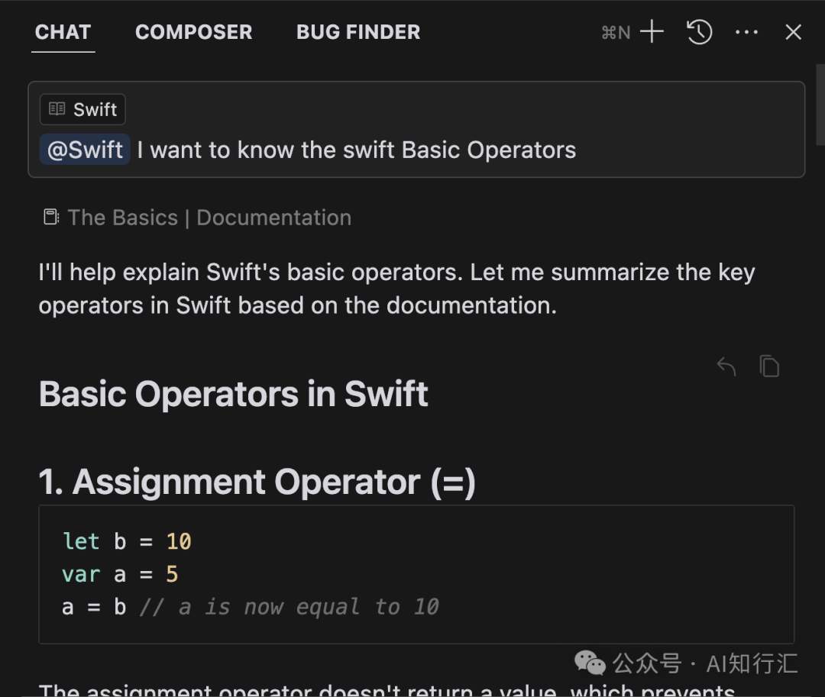Click the vertical scrollbar of the chat

820,104
